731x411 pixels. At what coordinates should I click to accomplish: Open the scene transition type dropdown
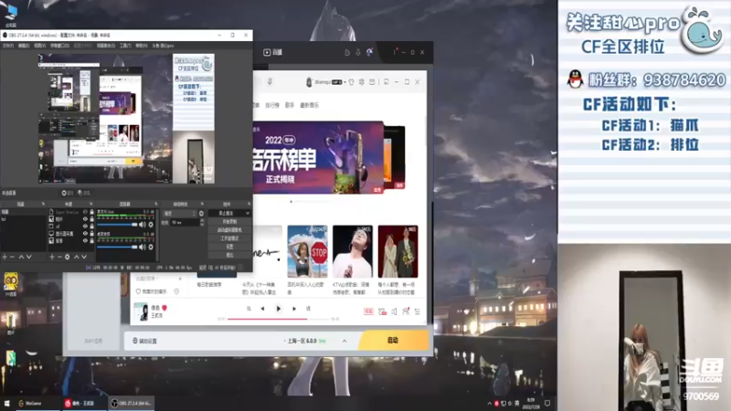pos(179,214)
